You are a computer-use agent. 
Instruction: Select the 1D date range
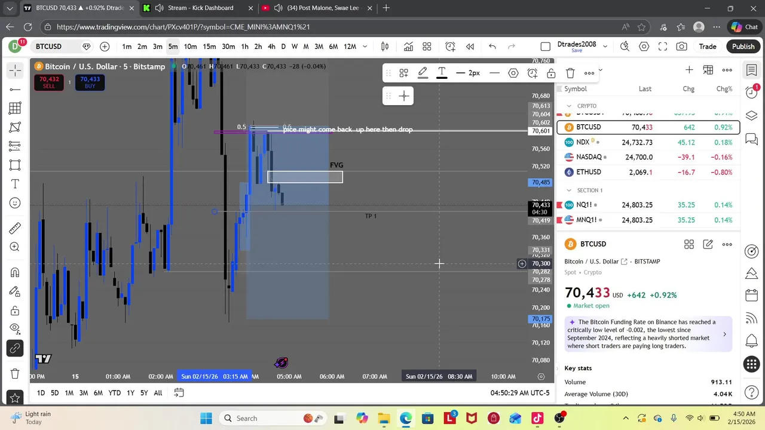41,392
